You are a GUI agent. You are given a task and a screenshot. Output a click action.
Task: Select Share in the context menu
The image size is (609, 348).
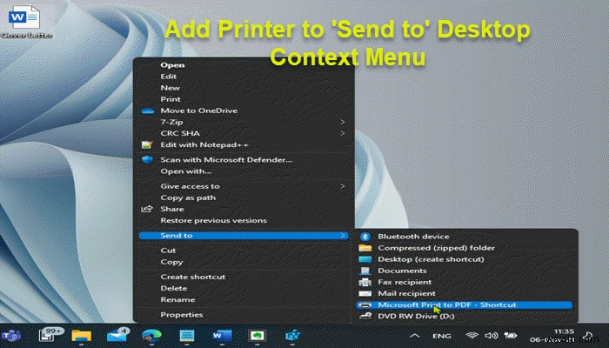click(x=172, y=209)
